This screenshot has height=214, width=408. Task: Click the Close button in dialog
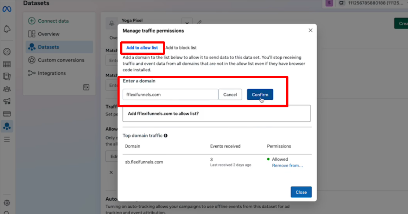click(x=301, y=192)
